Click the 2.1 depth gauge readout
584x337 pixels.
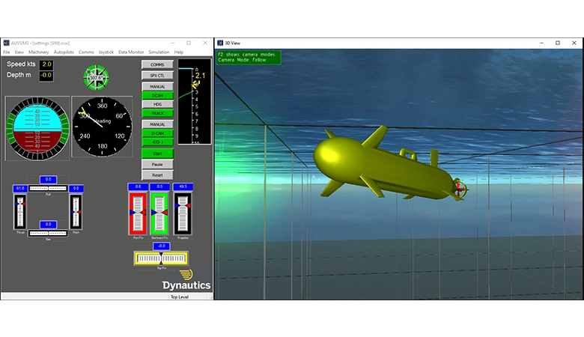(x=200, y=76)
